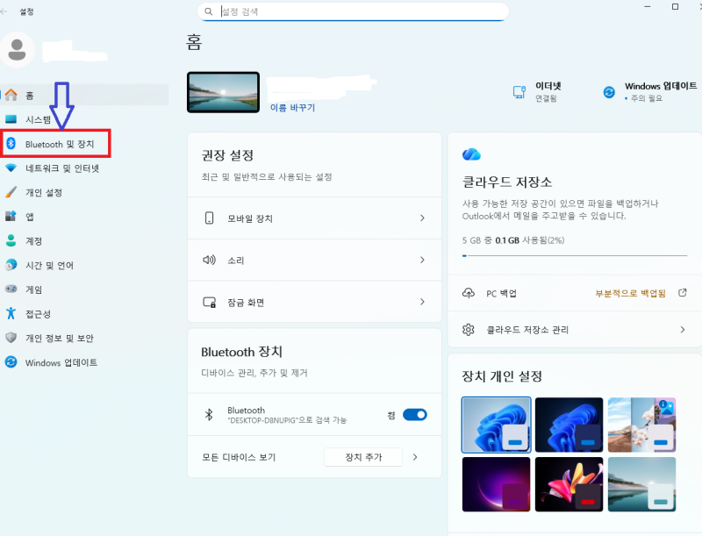Turn off the Bluetooth toggle switch

[x=414, y=415]
